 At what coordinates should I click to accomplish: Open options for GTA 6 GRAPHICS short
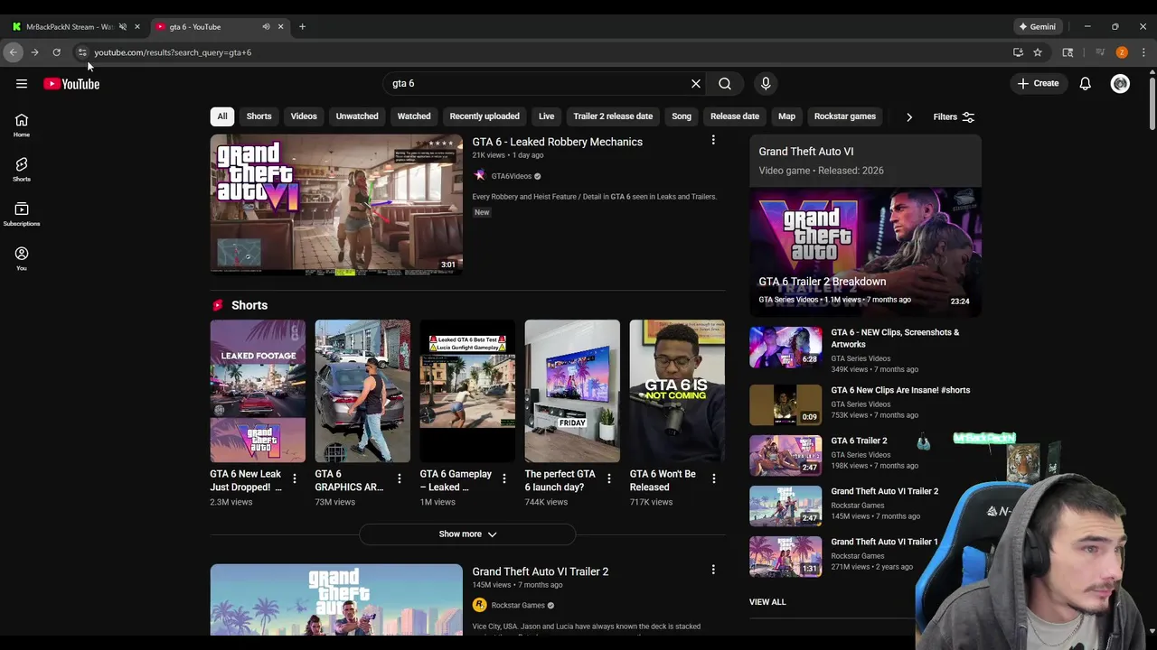coord(399,478)
